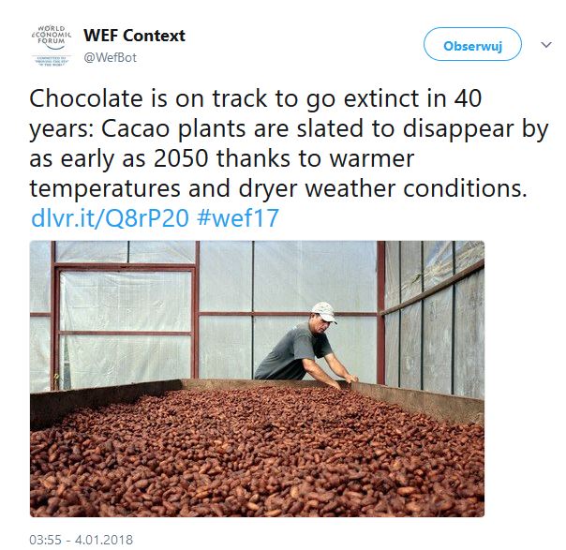The height and width of the screenshot is (550, 566).
Task: Click the greenhouse door frame in photo
Action: point(126,325)
